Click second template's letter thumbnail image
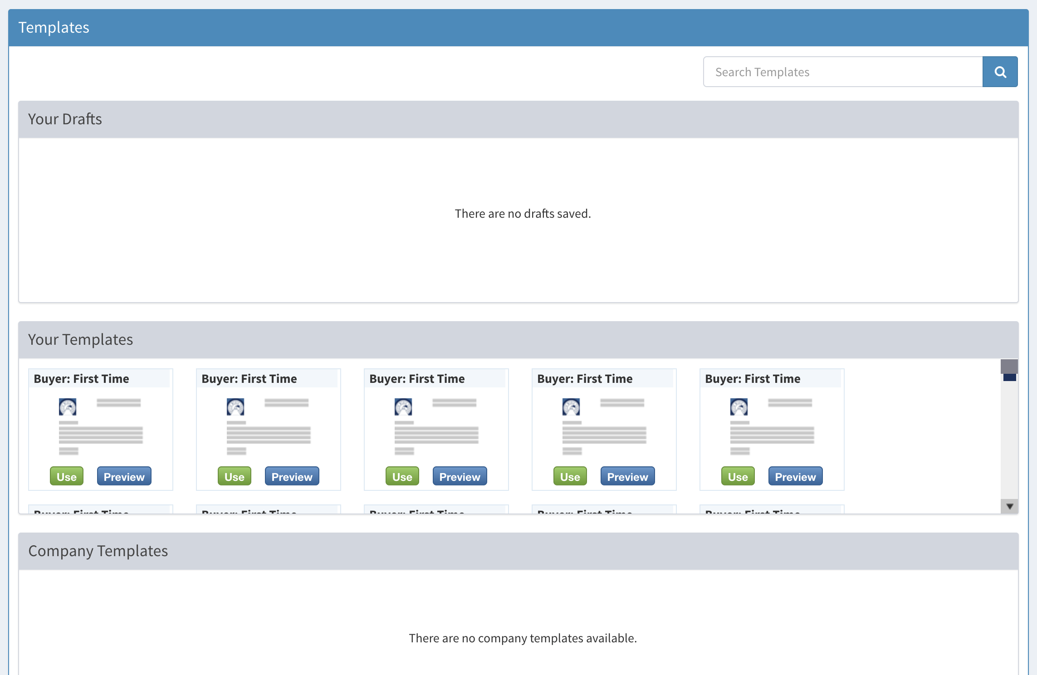The height and width of the screenshot is (675, 1037). [269, 426]
